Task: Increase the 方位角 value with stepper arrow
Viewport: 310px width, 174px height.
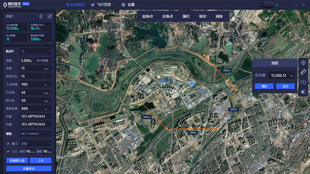Action: click(50, 91)
